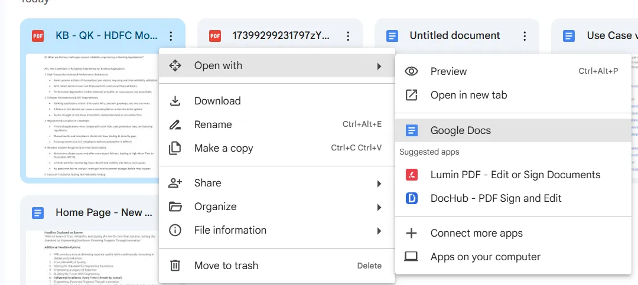Screen dimensions: 638x285
Task: Click the Docs icon of Home Page - New file
Action: point(38,213)
